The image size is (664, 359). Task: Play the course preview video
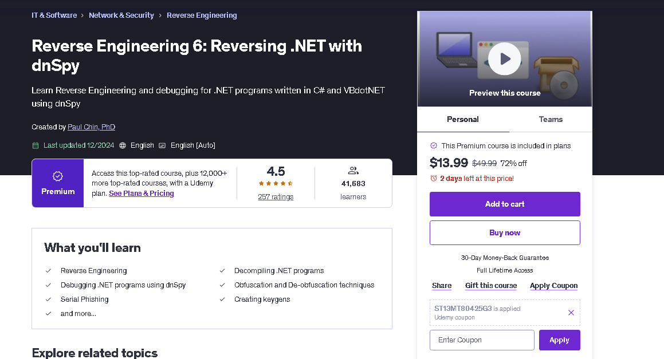pyautogui.click(x=504, y=59)
